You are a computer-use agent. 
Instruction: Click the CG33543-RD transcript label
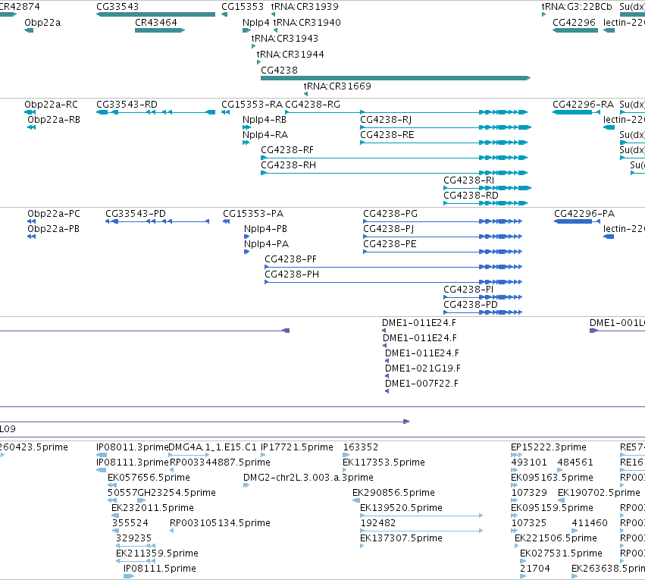click(x=127, y=105)
